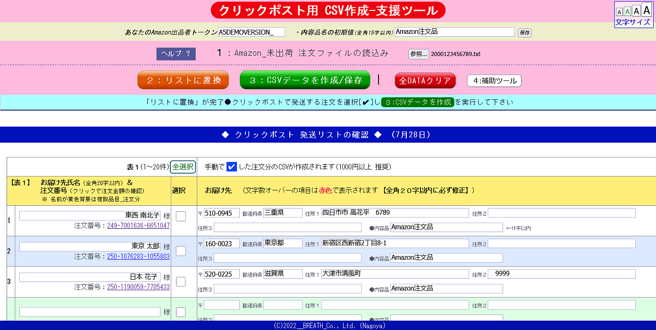
Task: Click the green 3:CSVデータを作成 label in instructions
Action: [x=418, y=102]
